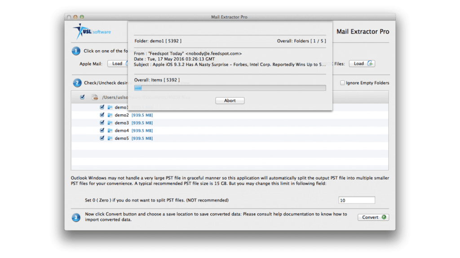Click the blue folder icon beside demo3

(110, 122)
